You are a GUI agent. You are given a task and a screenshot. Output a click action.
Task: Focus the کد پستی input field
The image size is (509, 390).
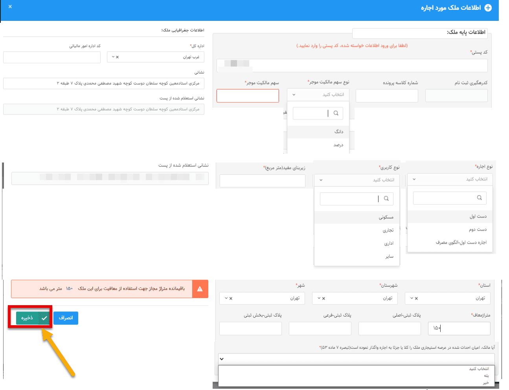coord(352,66)
